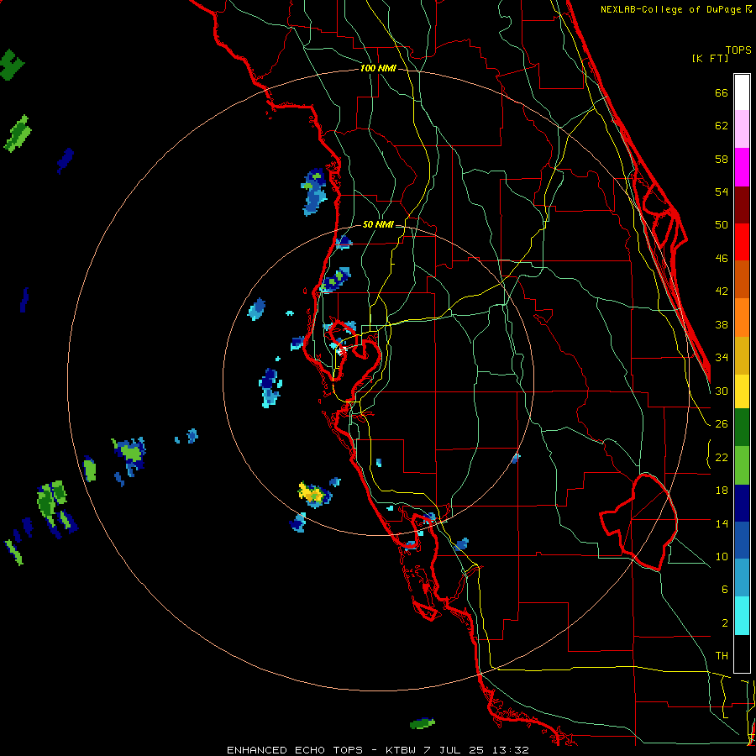The height and width of the screenshot is (756, 756).
Task: Click the "46" scale value
Action: [x=722, y=259]
